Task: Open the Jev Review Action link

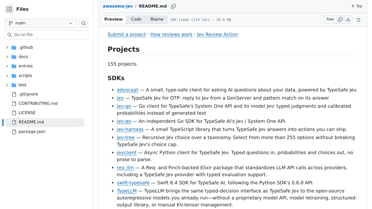Action: (x=217, y=34)
